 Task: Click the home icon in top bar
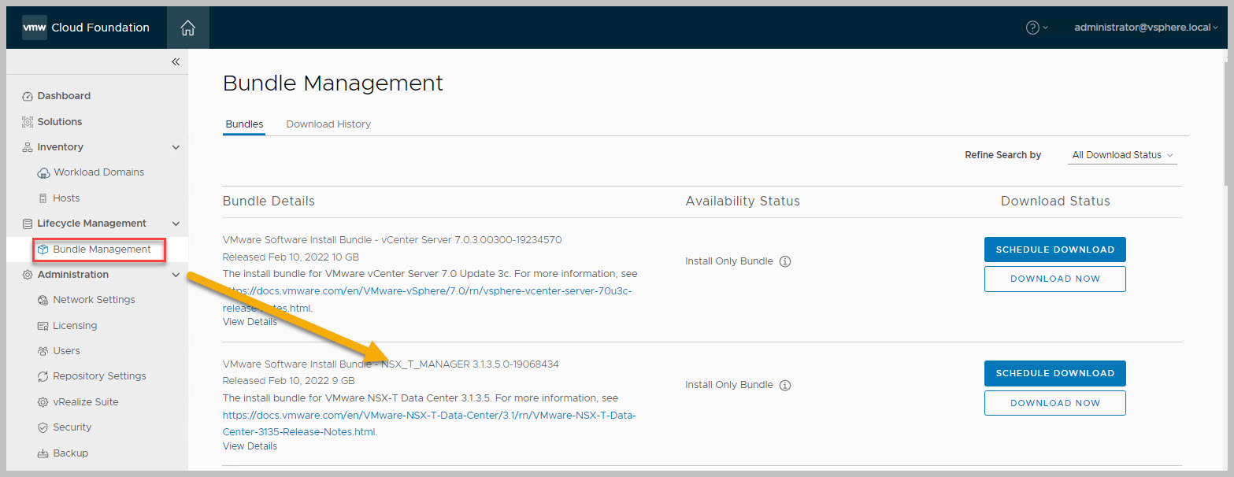[x=187, y=28]
